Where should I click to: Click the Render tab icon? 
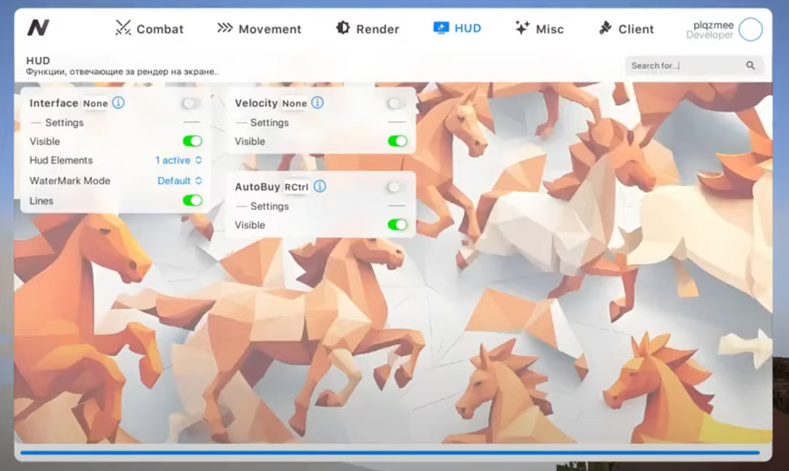343,28
